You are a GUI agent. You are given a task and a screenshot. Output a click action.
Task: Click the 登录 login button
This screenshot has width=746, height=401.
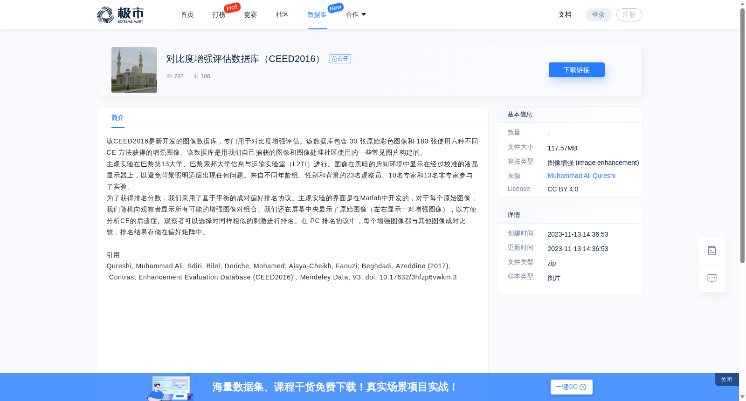coord(599,15)
